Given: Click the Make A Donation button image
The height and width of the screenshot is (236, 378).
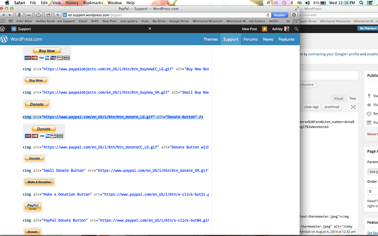Looking at the screenshot, I should [39, 182].
